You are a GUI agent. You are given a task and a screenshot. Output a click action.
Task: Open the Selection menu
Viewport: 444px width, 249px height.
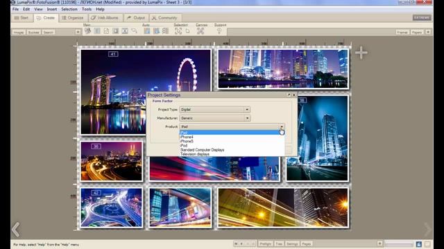(x=69, y=9)
